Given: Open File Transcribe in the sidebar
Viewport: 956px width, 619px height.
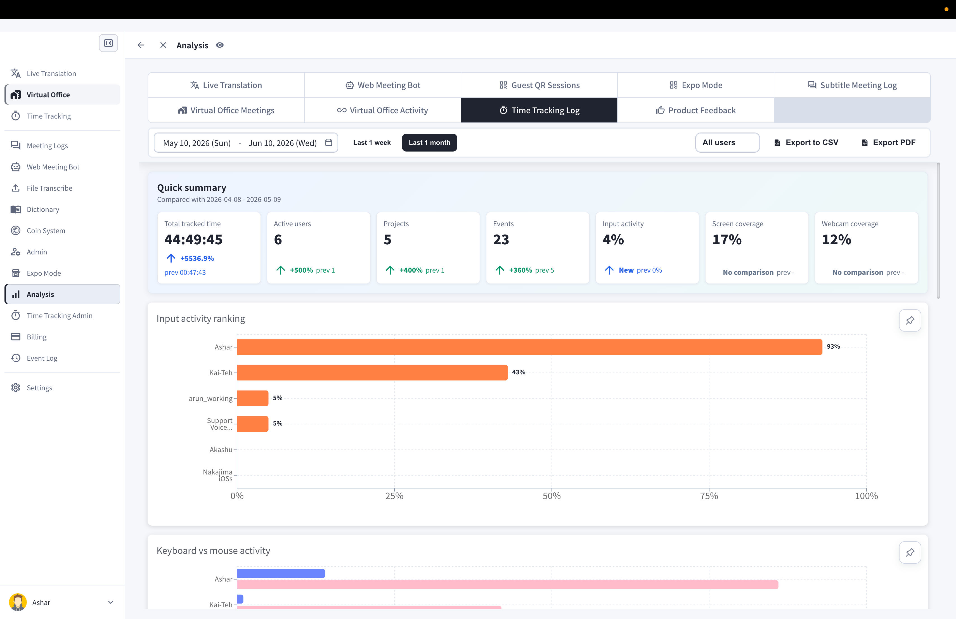Looking at the screenshot, I should tap(62, 188).
